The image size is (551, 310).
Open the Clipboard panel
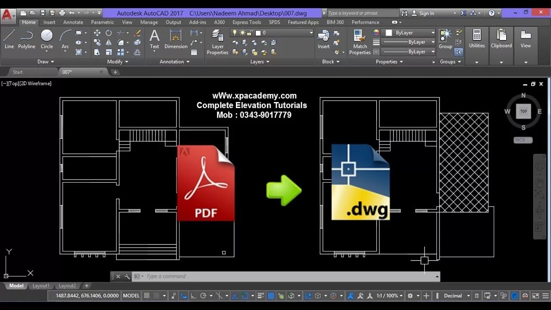pyautogui.click(x=501, y=45)
